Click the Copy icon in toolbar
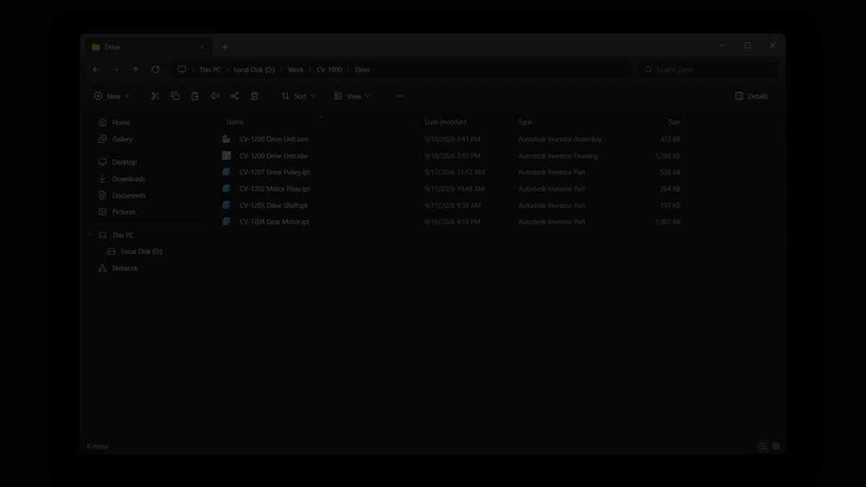 click(x=175, y=96)
